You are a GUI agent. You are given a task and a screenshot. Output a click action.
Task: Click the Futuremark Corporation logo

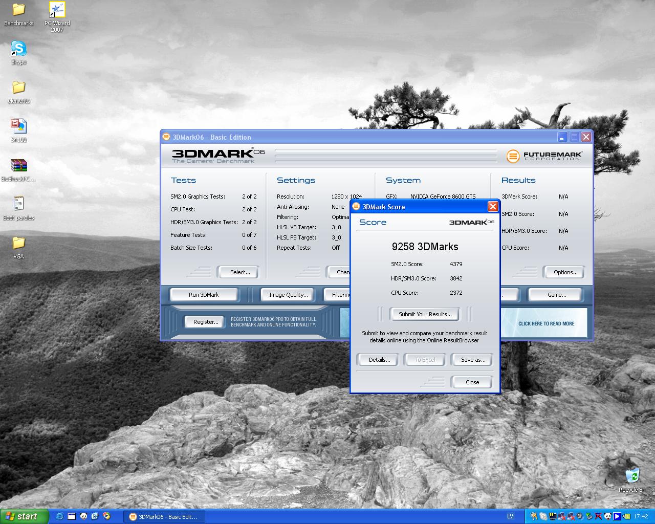[544, 156]
